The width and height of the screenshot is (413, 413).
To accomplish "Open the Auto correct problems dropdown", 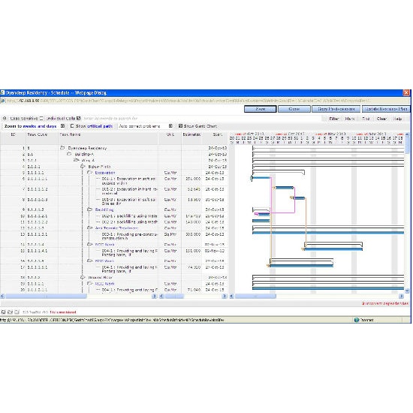I will pos(170,126).
